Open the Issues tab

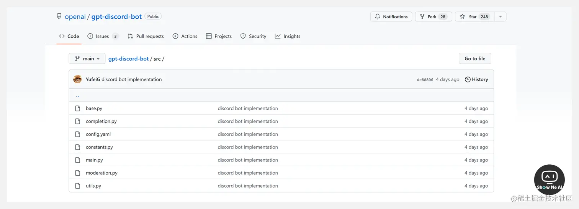click(103, 36)
